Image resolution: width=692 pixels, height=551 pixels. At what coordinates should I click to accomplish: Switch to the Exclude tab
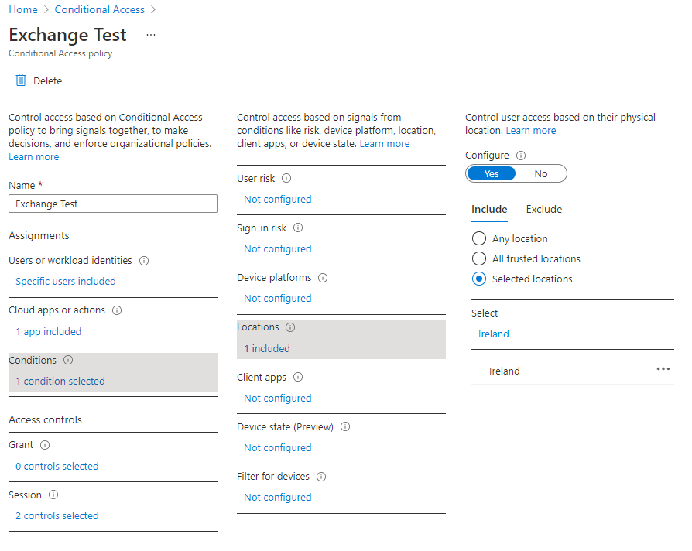coord(543,209)
